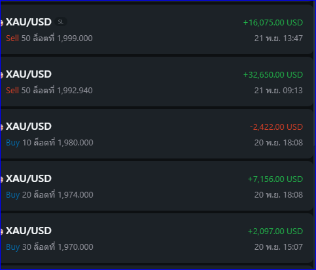Click gold flag icon on Buy 1,980.000 trade
The width and height of the screenshot is (316, 270).
click(1, 127)
